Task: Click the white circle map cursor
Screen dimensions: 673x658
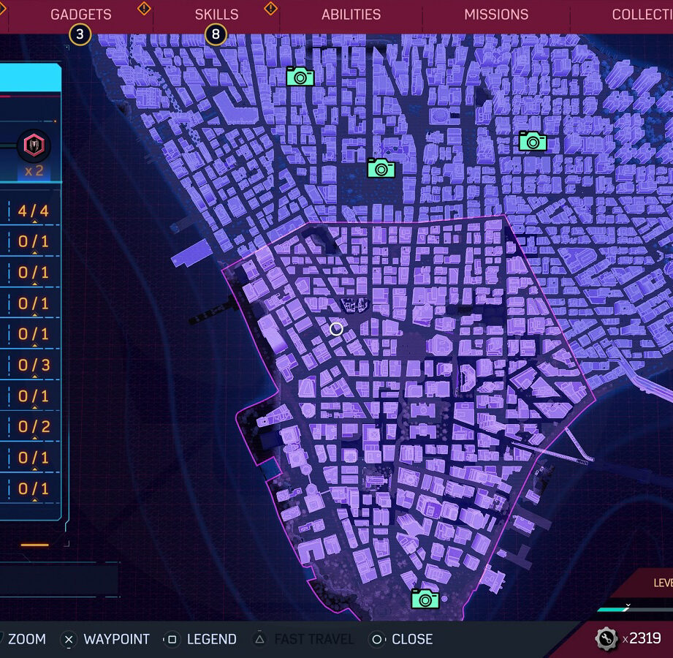Action: 336,329
